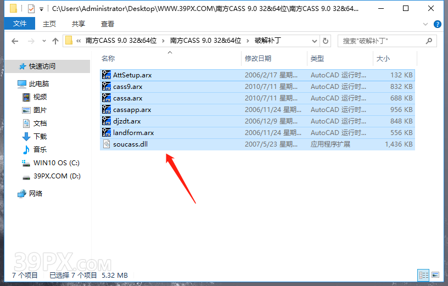The width and height of the screenshot is (448, 286).
Task: Expand arrow after first 南方CASS breadcrumb
Action: pyautogui.click(x=163, y=41)
